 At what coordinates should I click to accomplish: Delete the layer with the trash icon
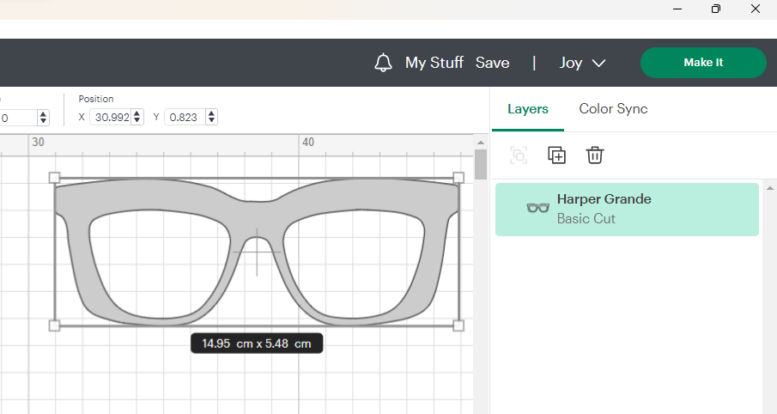[x=595, y=155]
